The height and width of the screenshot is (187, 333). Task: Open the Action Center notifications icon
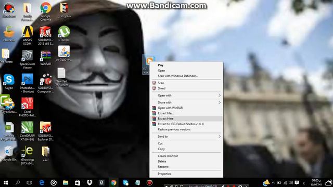tap(297, 183)
